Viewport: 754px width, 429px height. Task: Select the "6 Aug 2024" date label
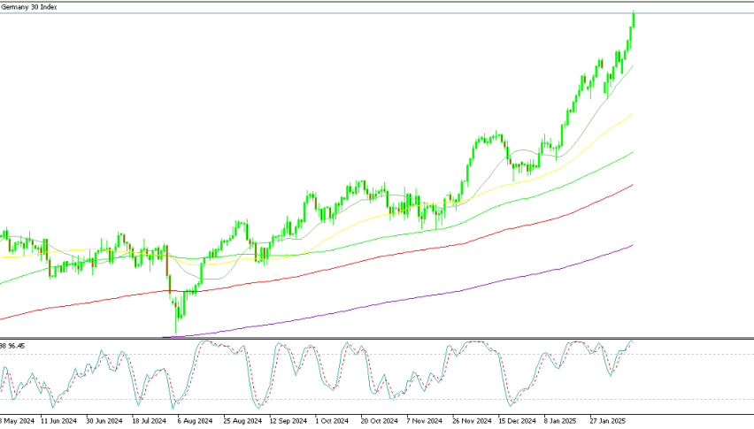tap(195, 421)
